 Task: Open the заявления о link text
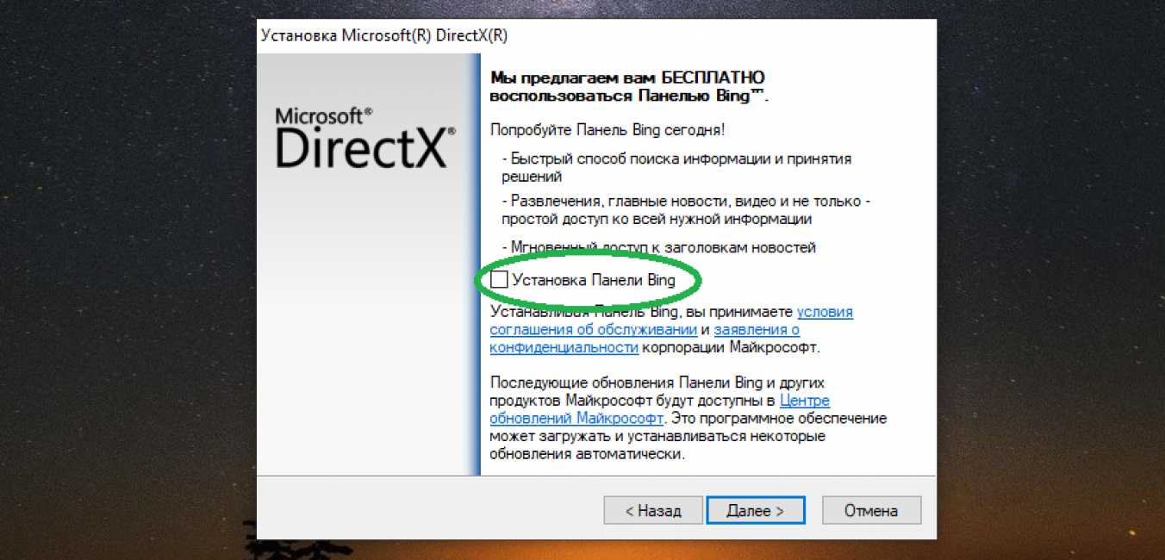tap(757, 330)
